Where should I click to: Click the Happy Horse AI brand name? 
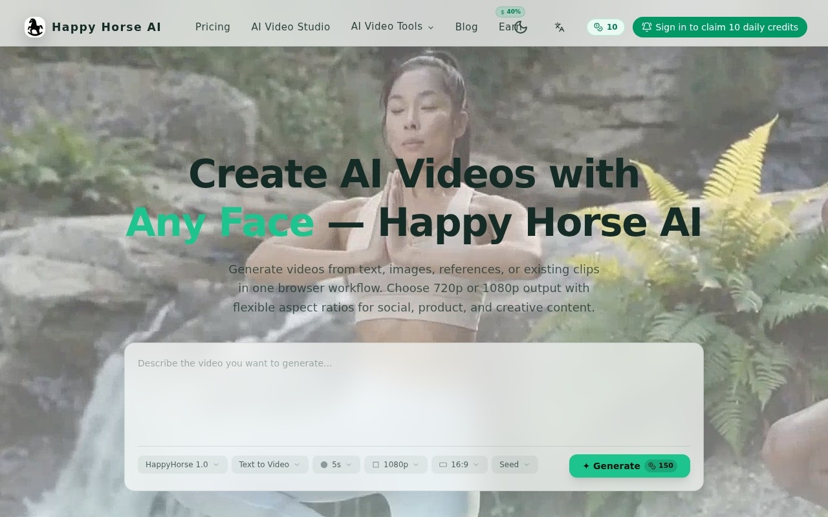point(107,27)
